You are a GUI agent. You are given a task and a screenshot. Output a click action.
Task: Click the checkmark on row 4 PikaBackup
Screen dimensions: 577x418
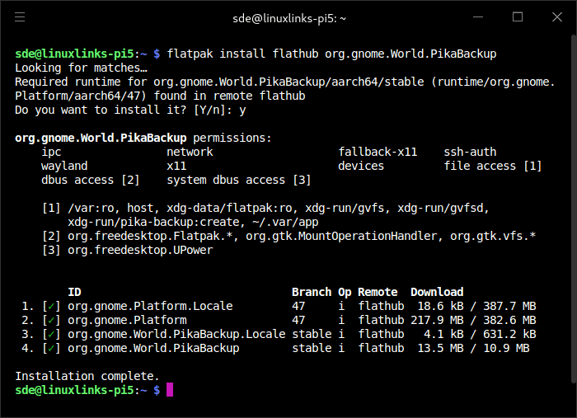(x=51, y=348)
